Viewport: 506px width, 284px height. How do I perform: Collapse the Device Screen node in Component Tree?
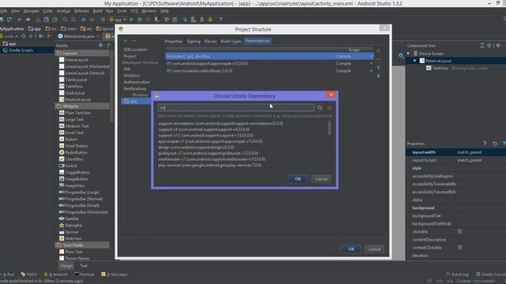click(x=408, y=54)
